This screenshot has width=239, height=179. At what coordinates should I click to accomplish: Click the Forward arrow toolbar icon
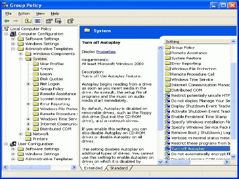pos(16,21)
